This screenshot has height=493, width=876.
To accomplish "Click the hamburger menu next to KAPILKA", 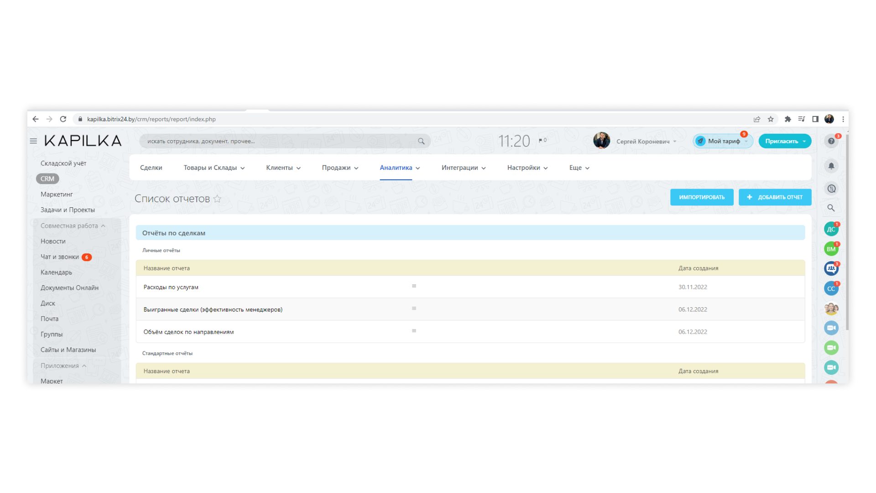I will point(33,141).
